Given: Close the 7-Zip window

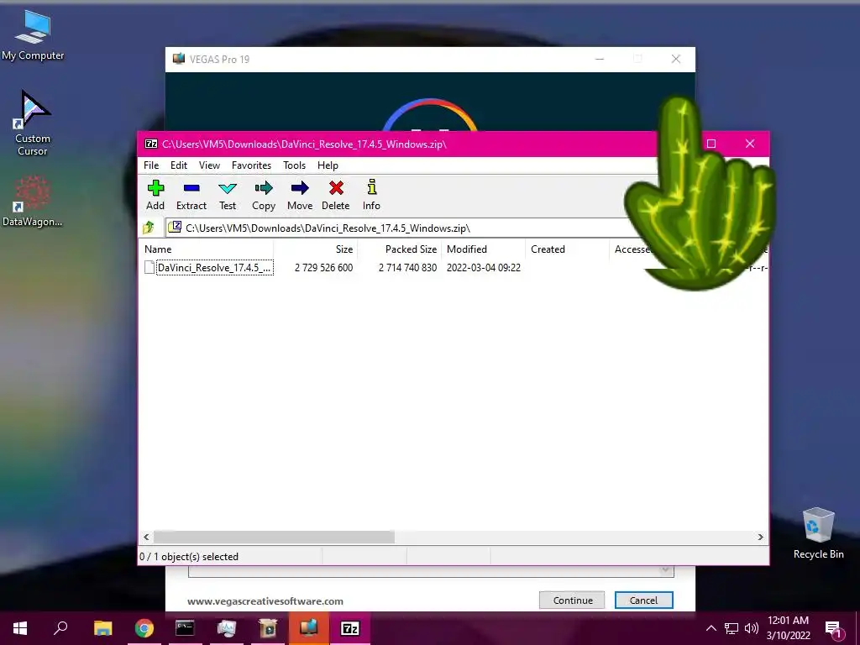Looking at the screenshot, I should click(x=750, y=144).
